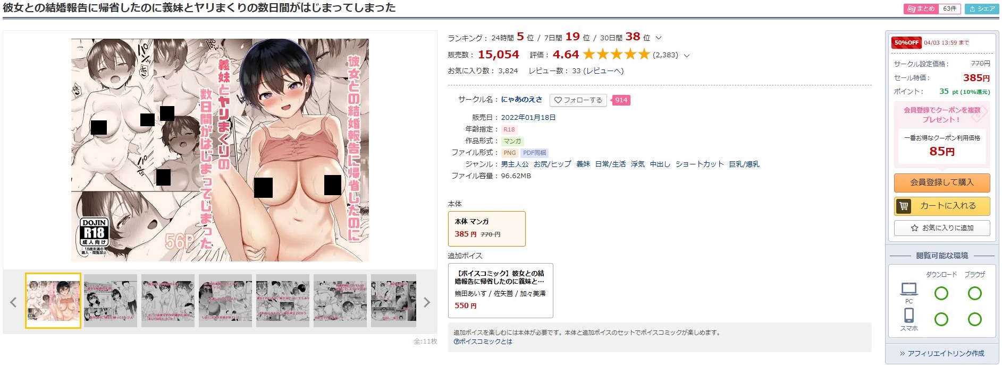Screen dimensions: 1002x367
Task: Select the ボイスコミック 550円 add-on option
Action: point(500,290)
